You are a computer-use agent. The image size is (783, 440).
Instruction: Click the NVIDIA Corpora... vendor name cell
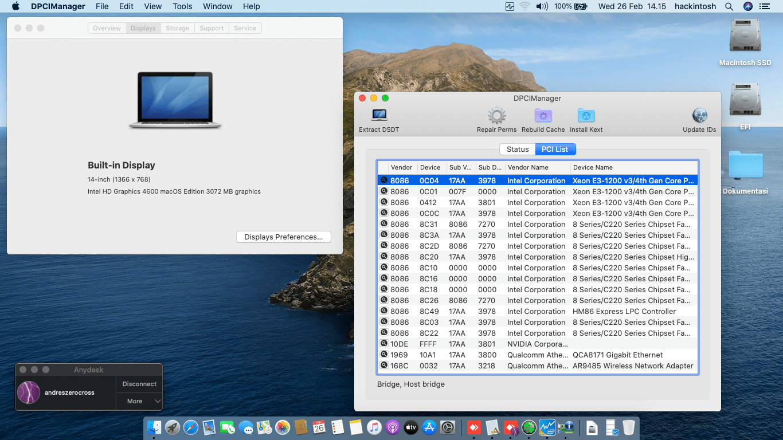(537, 344)
